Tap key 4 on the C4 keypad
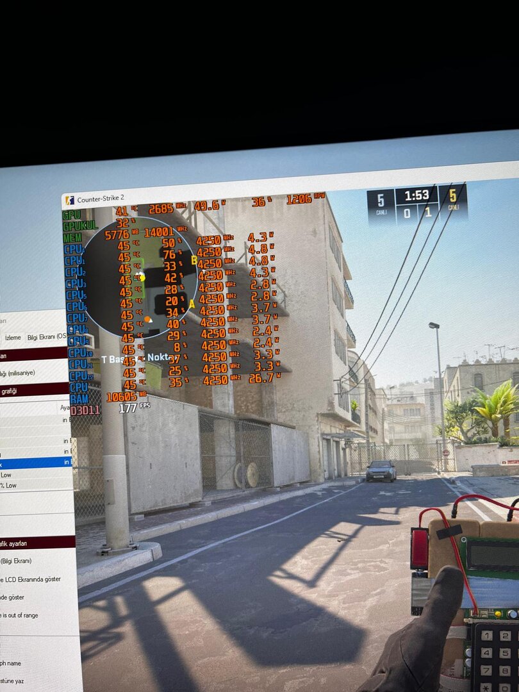519x692 pixels. point(487,653)
